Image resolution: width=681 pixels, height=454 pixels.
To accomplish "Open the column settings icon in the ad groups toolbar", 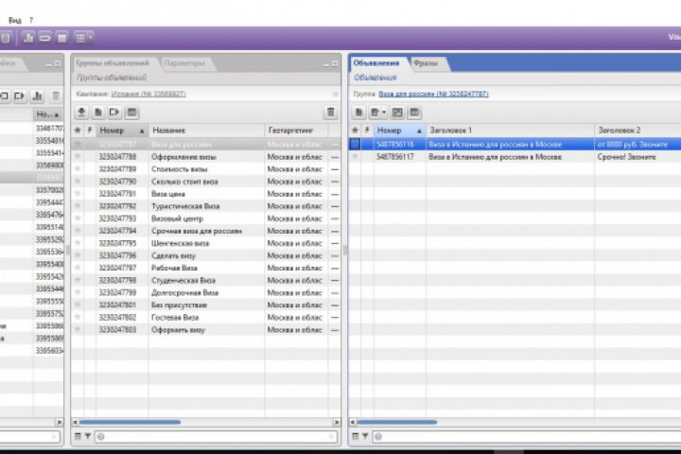I will [131, 113].
